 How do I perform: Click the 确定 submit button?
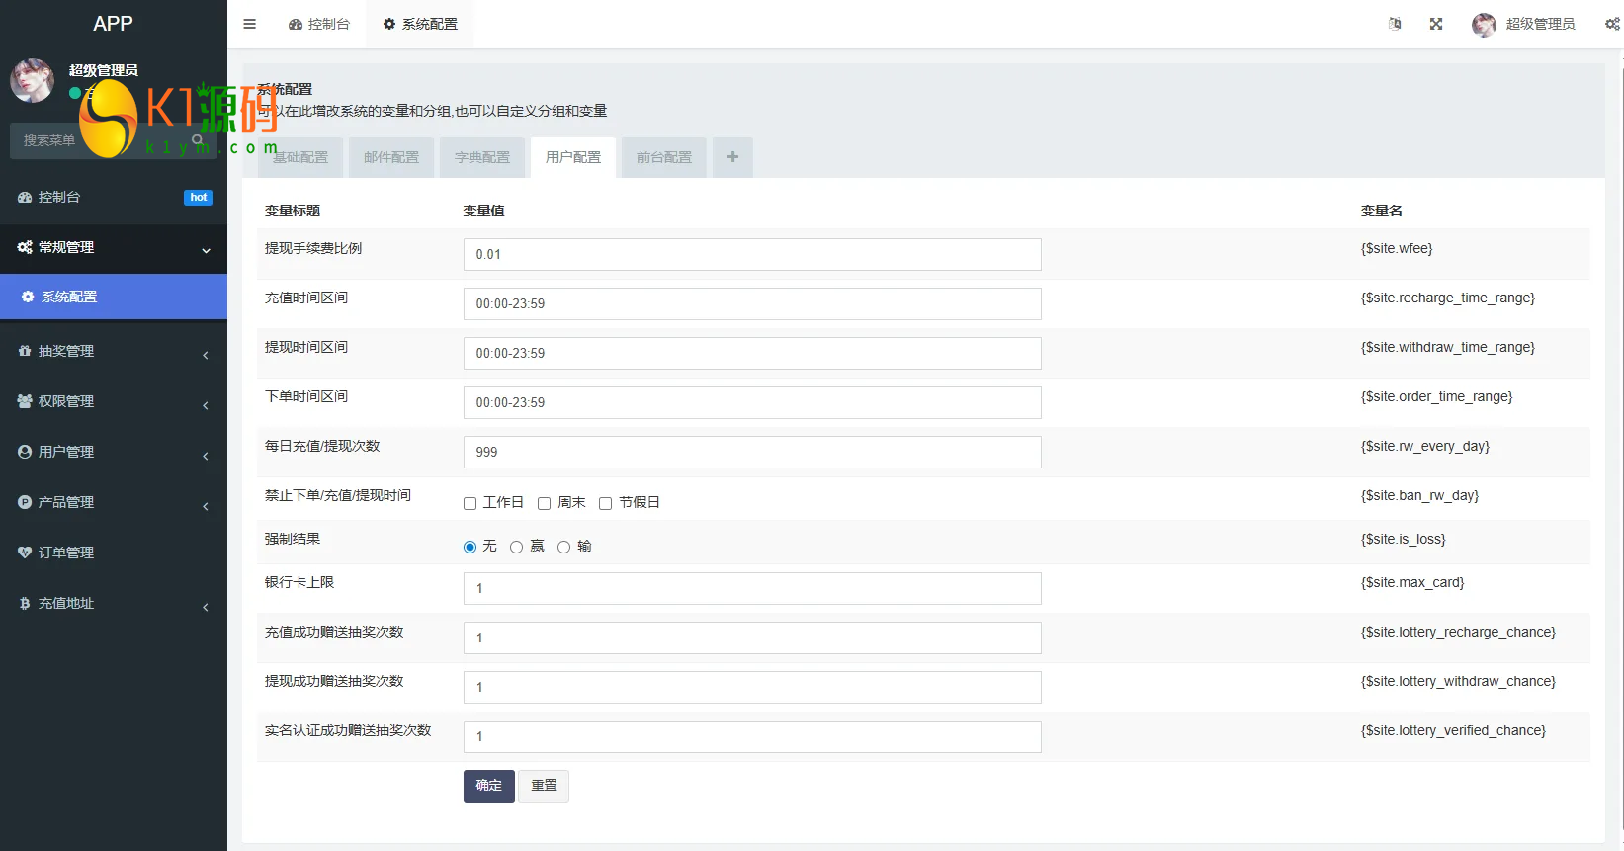(489, 786)
